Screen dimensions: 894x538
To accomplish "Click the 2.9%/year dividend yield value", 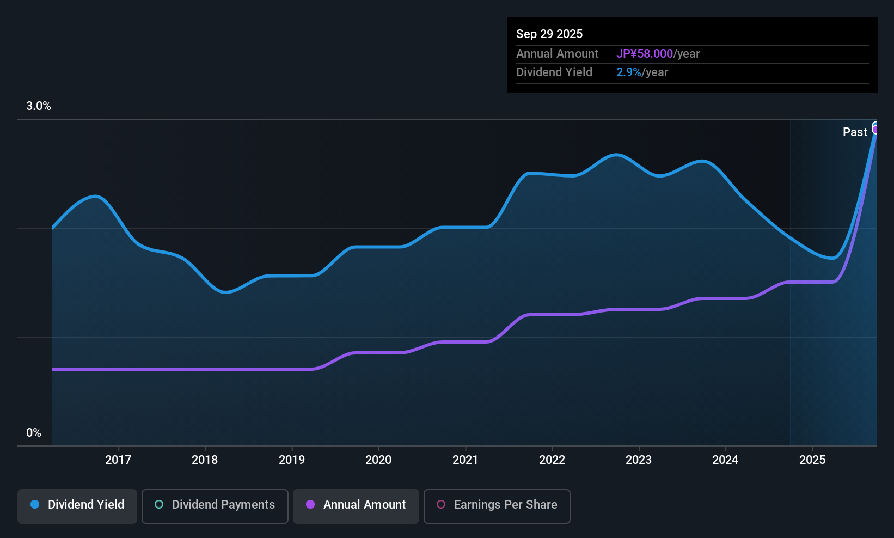I will click(x=642, y=72).
